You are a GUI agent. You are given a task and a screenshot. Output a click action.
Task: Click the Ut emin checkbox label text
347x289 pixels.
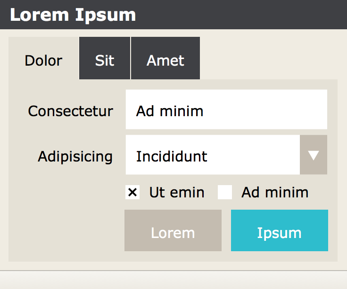(x=177, y=193)
